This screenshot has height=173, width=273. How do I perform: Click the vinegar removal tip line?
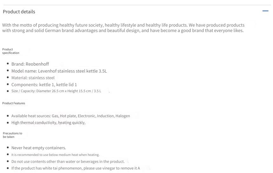[x=76, y=168]
